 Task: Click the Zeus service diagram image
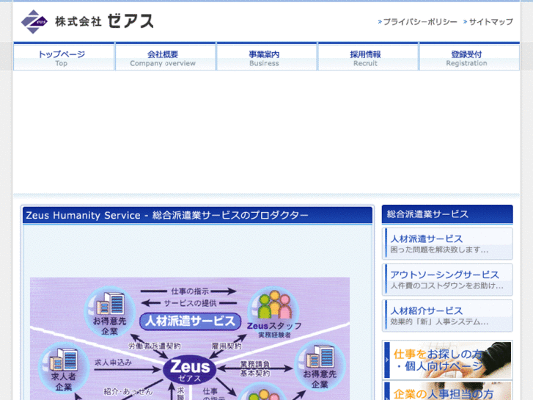tap(190, 339)
